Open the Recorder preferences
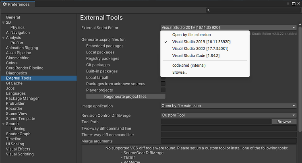 click(14, 109)
